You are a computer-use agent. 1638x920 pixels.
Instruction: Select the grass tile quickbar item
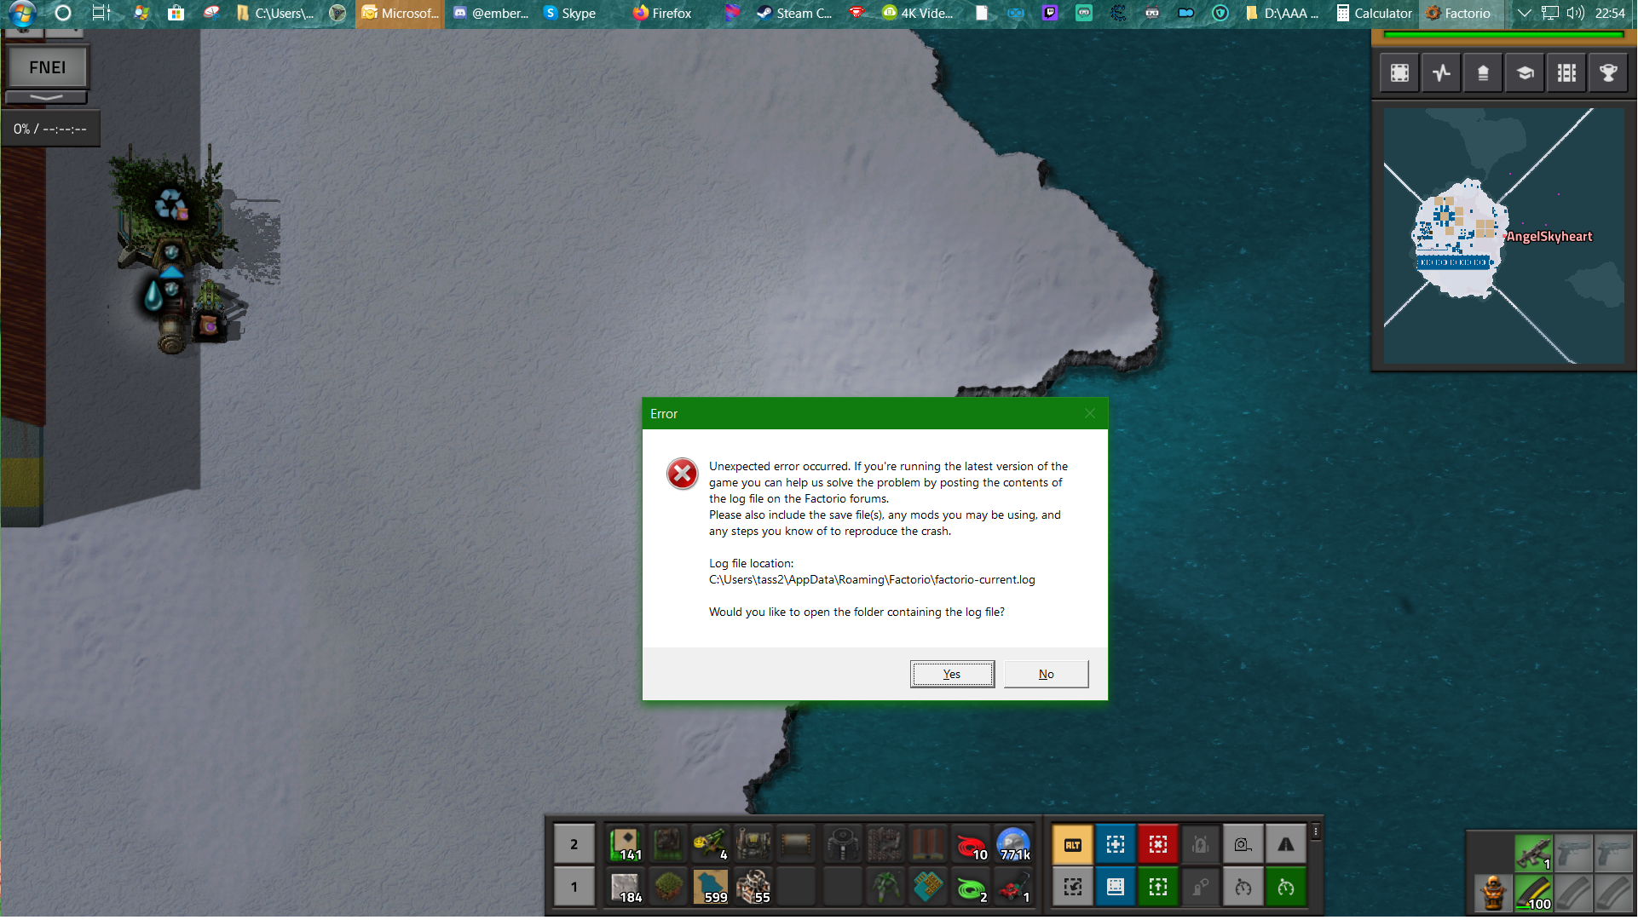pyautogui.click(x=668, y=887)
